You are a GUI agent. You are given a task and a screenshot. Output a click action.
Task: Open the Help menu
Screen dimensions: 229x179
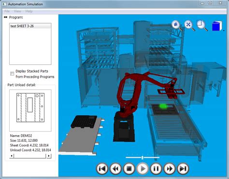29,11
